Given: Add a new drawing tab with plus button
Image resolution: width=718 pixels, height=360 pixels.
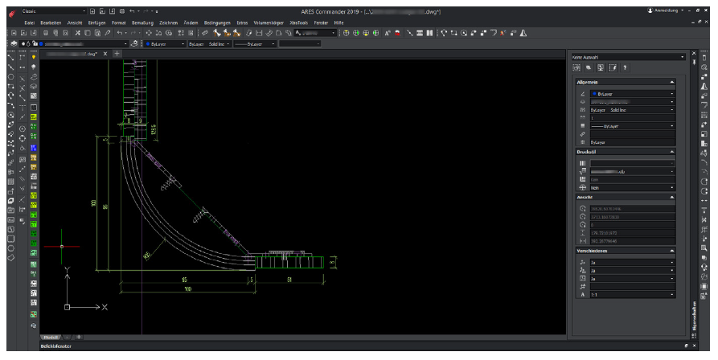Looking at the screenshot, I should [117, 53].
